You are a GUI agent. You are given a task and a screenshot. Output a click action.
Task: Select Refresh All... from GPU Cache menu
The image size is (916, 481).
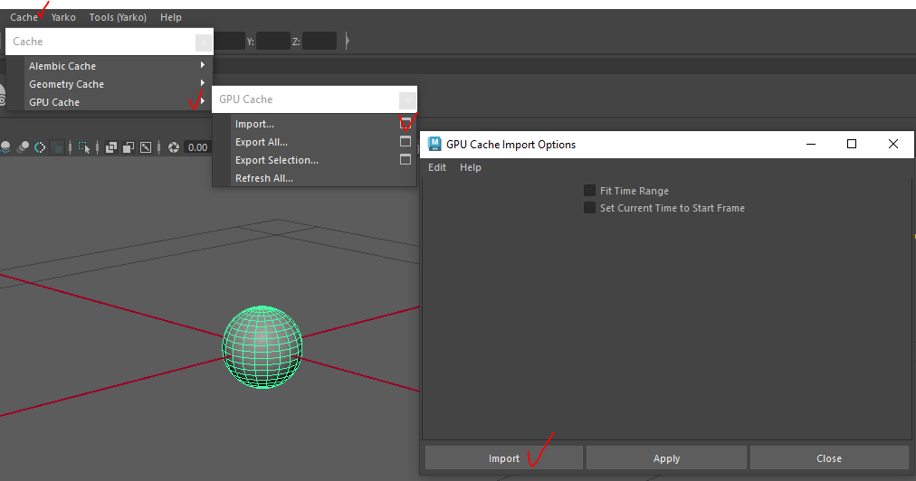tap(264, 178)
